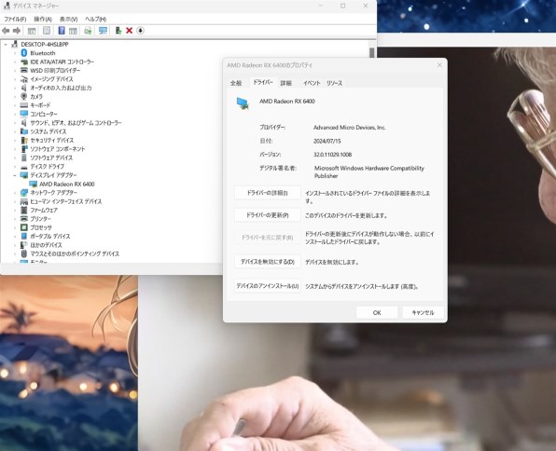Viewport: 556px width, 451px height.
Task: Click the ドライバーの詳細 button
Action: click(268, 193)
